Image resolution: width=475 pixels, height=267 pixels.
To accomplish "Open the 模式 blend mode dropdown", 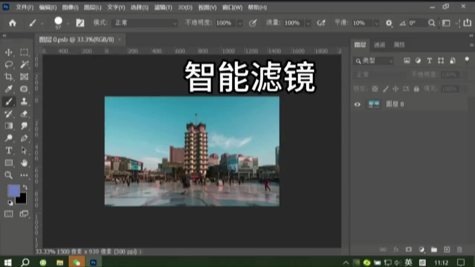I will coord(145,23).
